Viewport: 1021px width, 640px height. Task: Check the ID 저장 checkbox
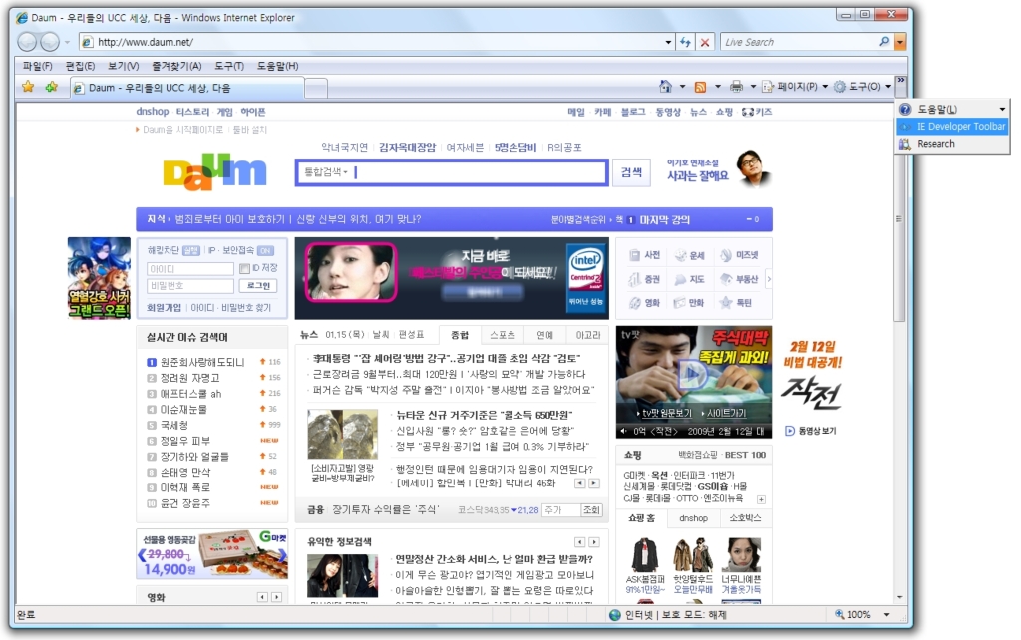click(x=244, y=268)
